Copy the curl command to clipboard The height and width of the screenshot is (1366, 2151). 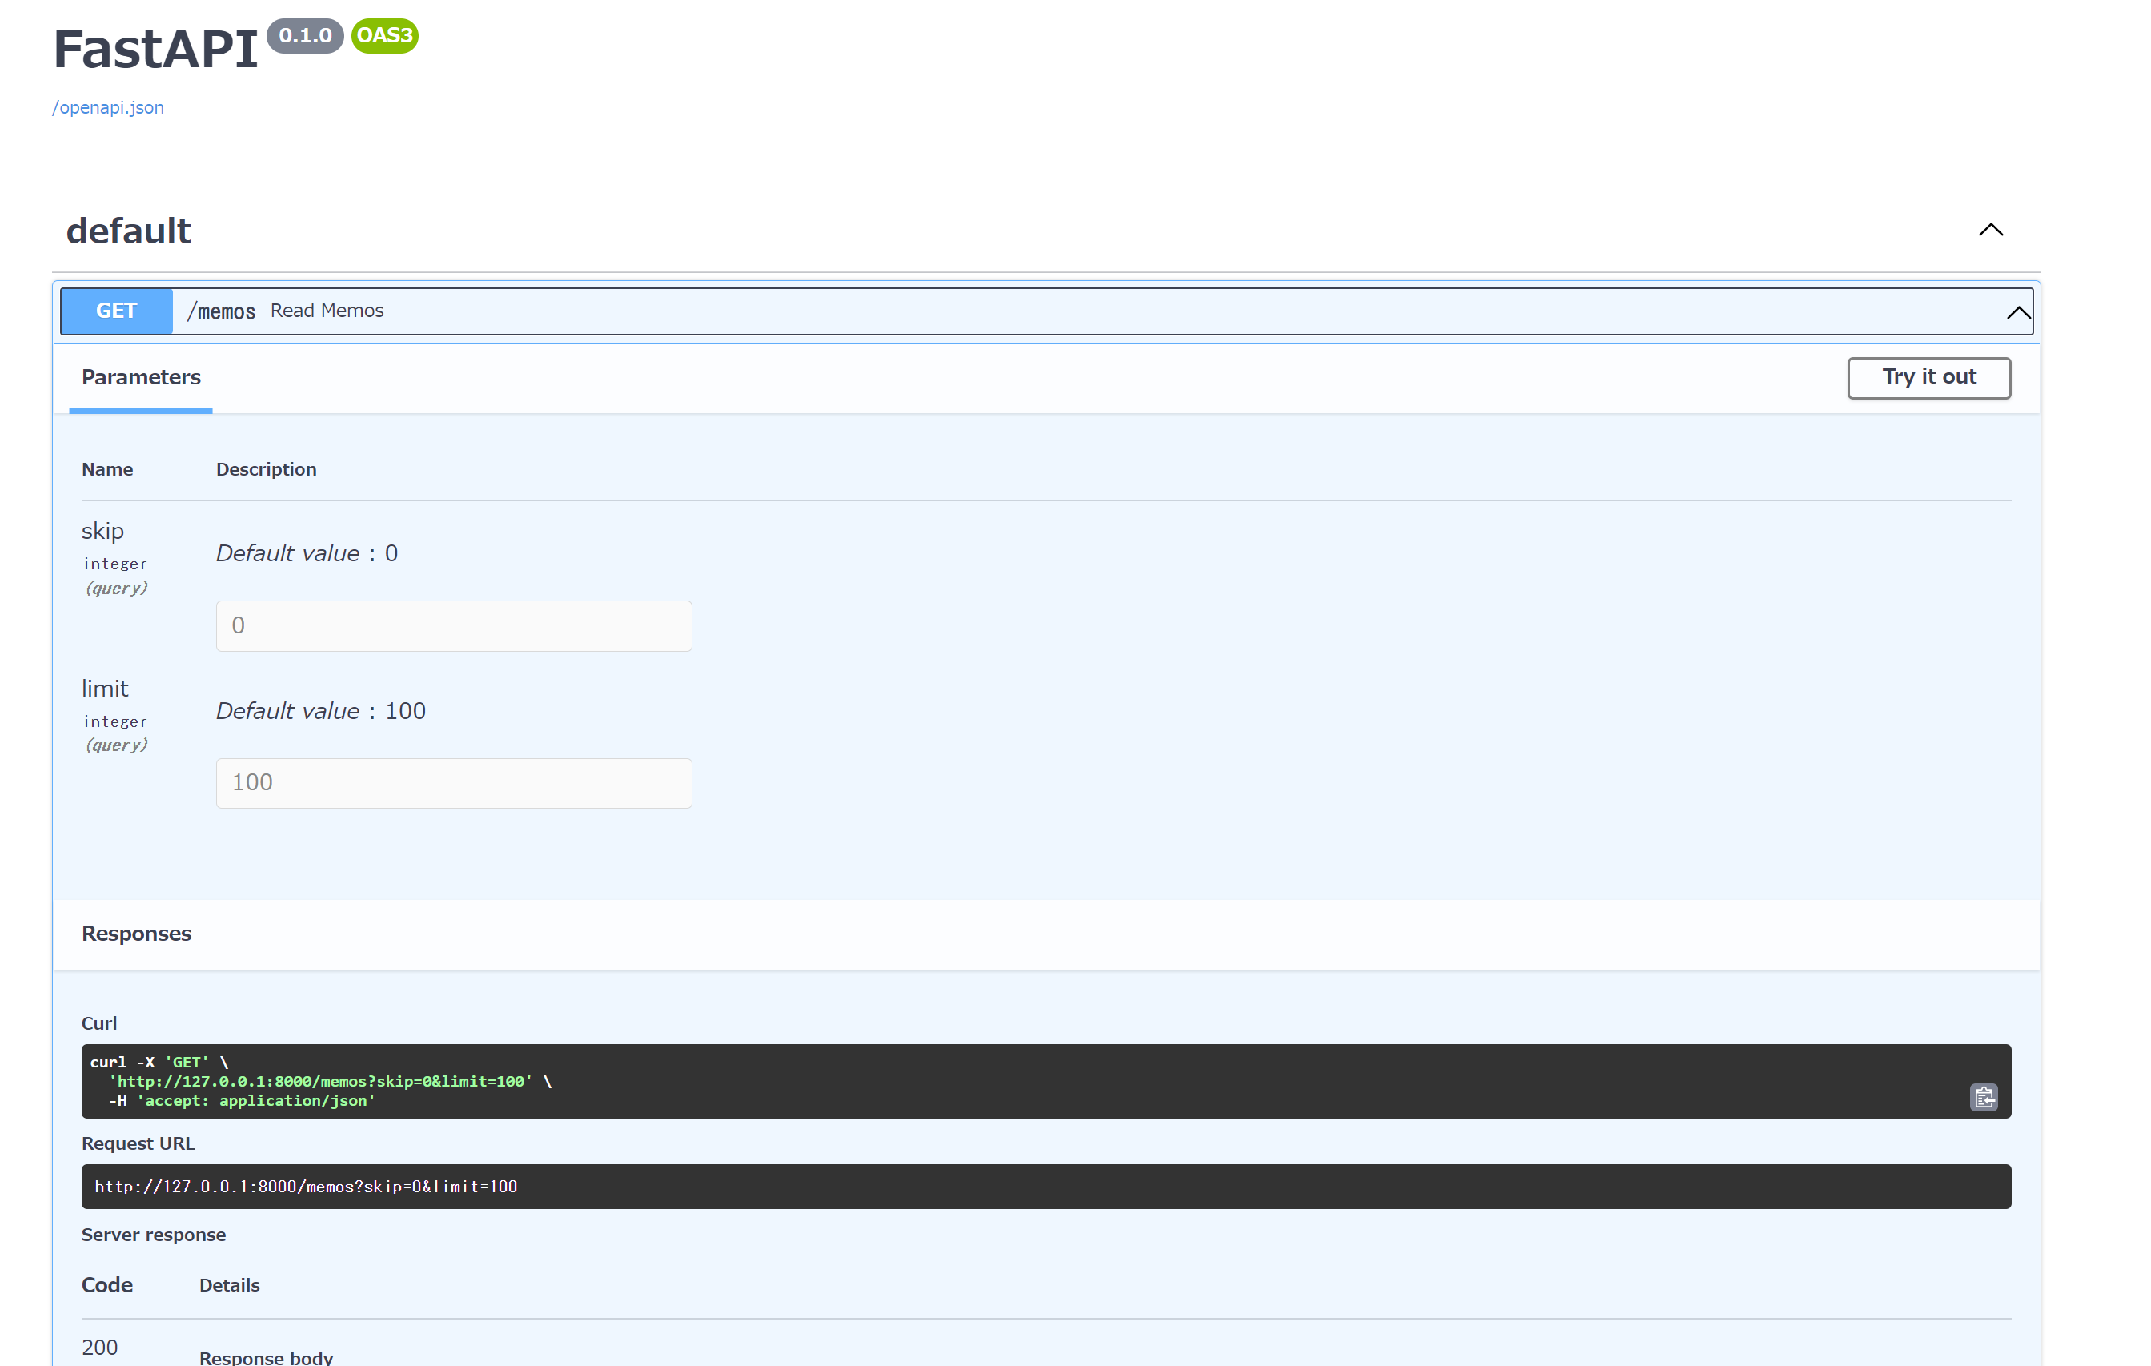[x=1984, y=1098]
